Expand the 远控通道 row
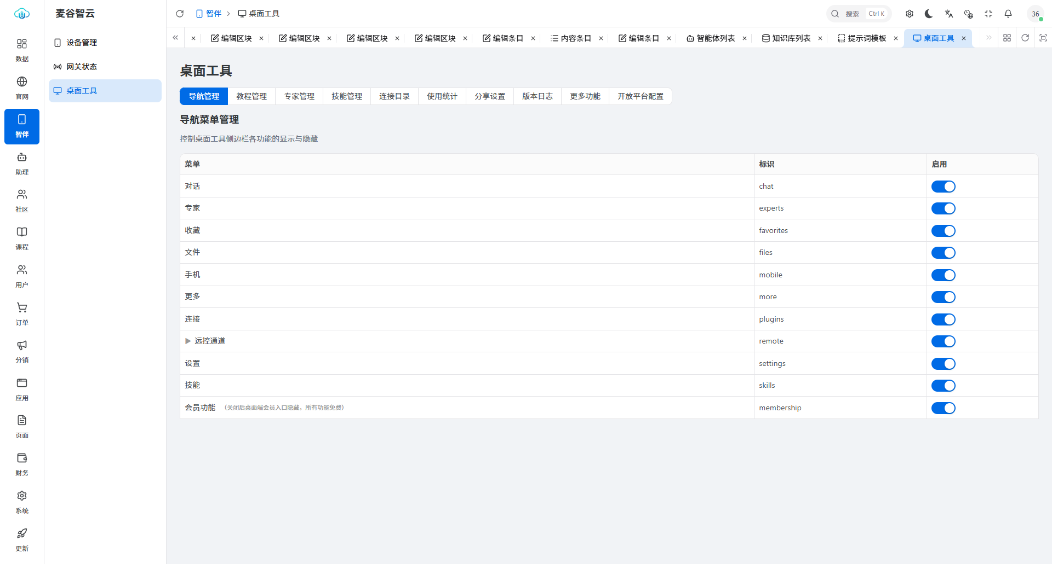Screen dimensions: 1052x564 [188, 341]
